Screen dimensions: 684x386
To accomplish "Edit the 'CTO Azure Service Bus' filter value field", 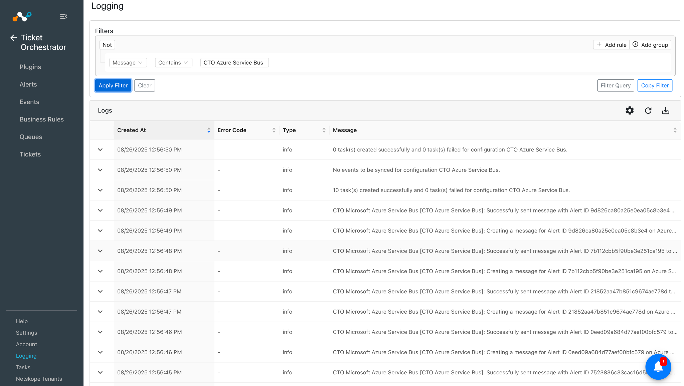I will point(234,63).
